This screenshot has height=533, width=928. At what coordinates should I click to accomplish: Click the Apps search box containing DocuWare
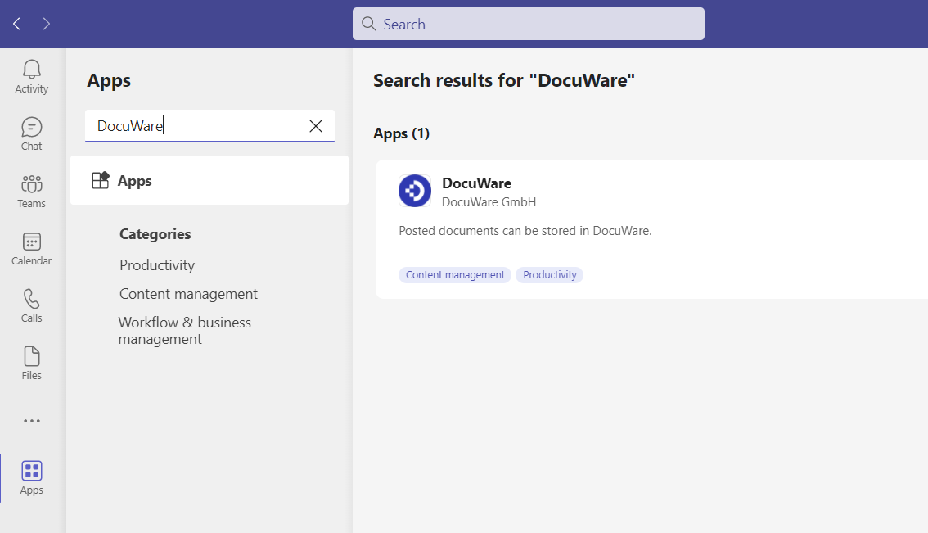pyautogui.click(x=209, y=125)
